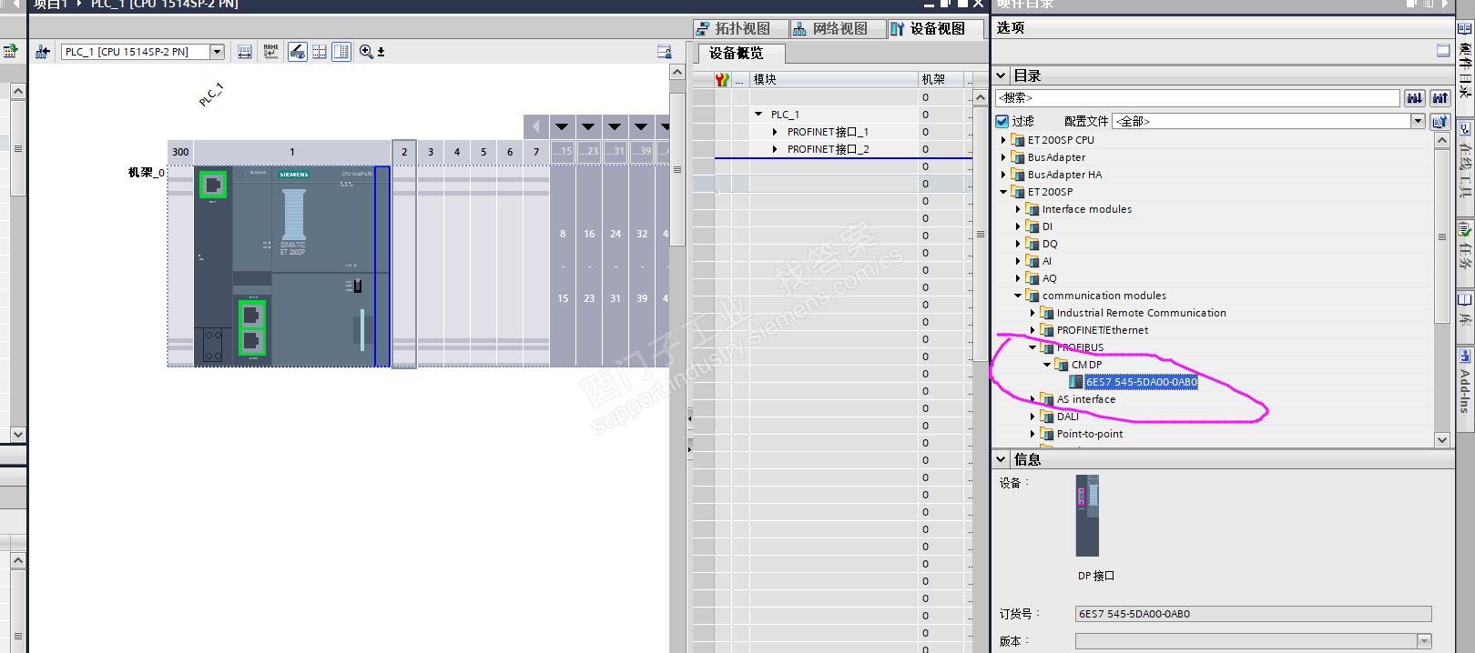Click device overview scroll up arrow

click(980, 97)
